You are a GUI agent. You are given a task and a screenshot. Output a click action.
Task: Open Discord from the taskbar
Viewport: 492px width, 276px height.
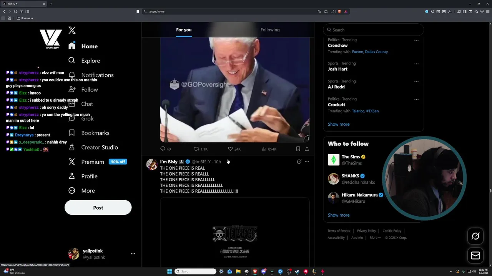click(263, 271)
